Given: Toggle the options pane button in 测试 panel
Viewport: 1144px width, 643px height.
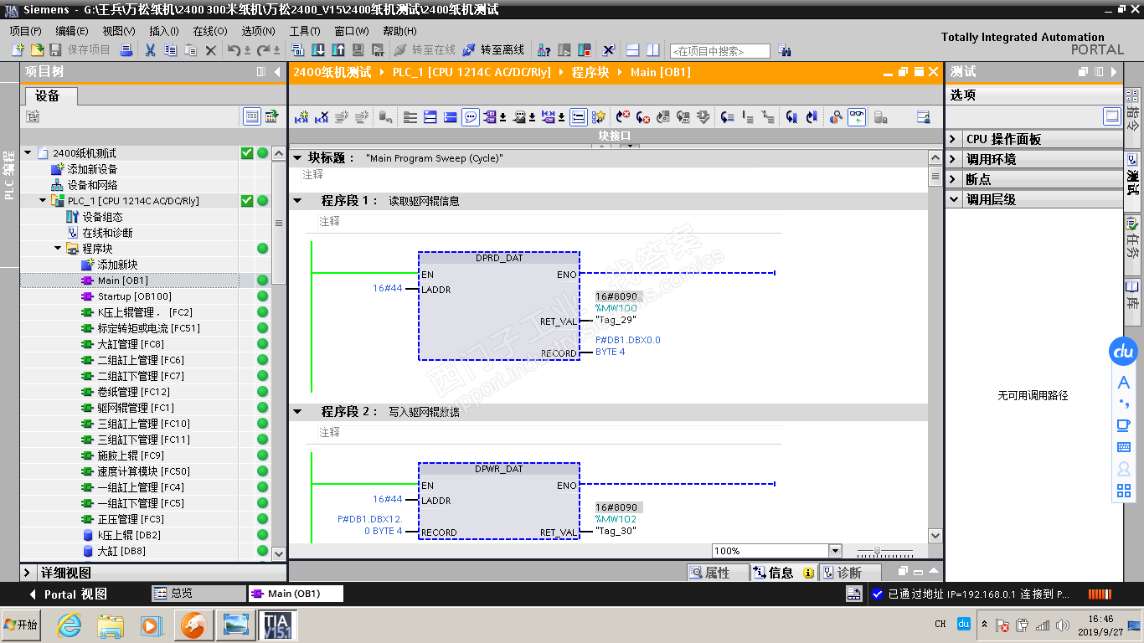Looking at the screenshot, I should point(1112,116).
